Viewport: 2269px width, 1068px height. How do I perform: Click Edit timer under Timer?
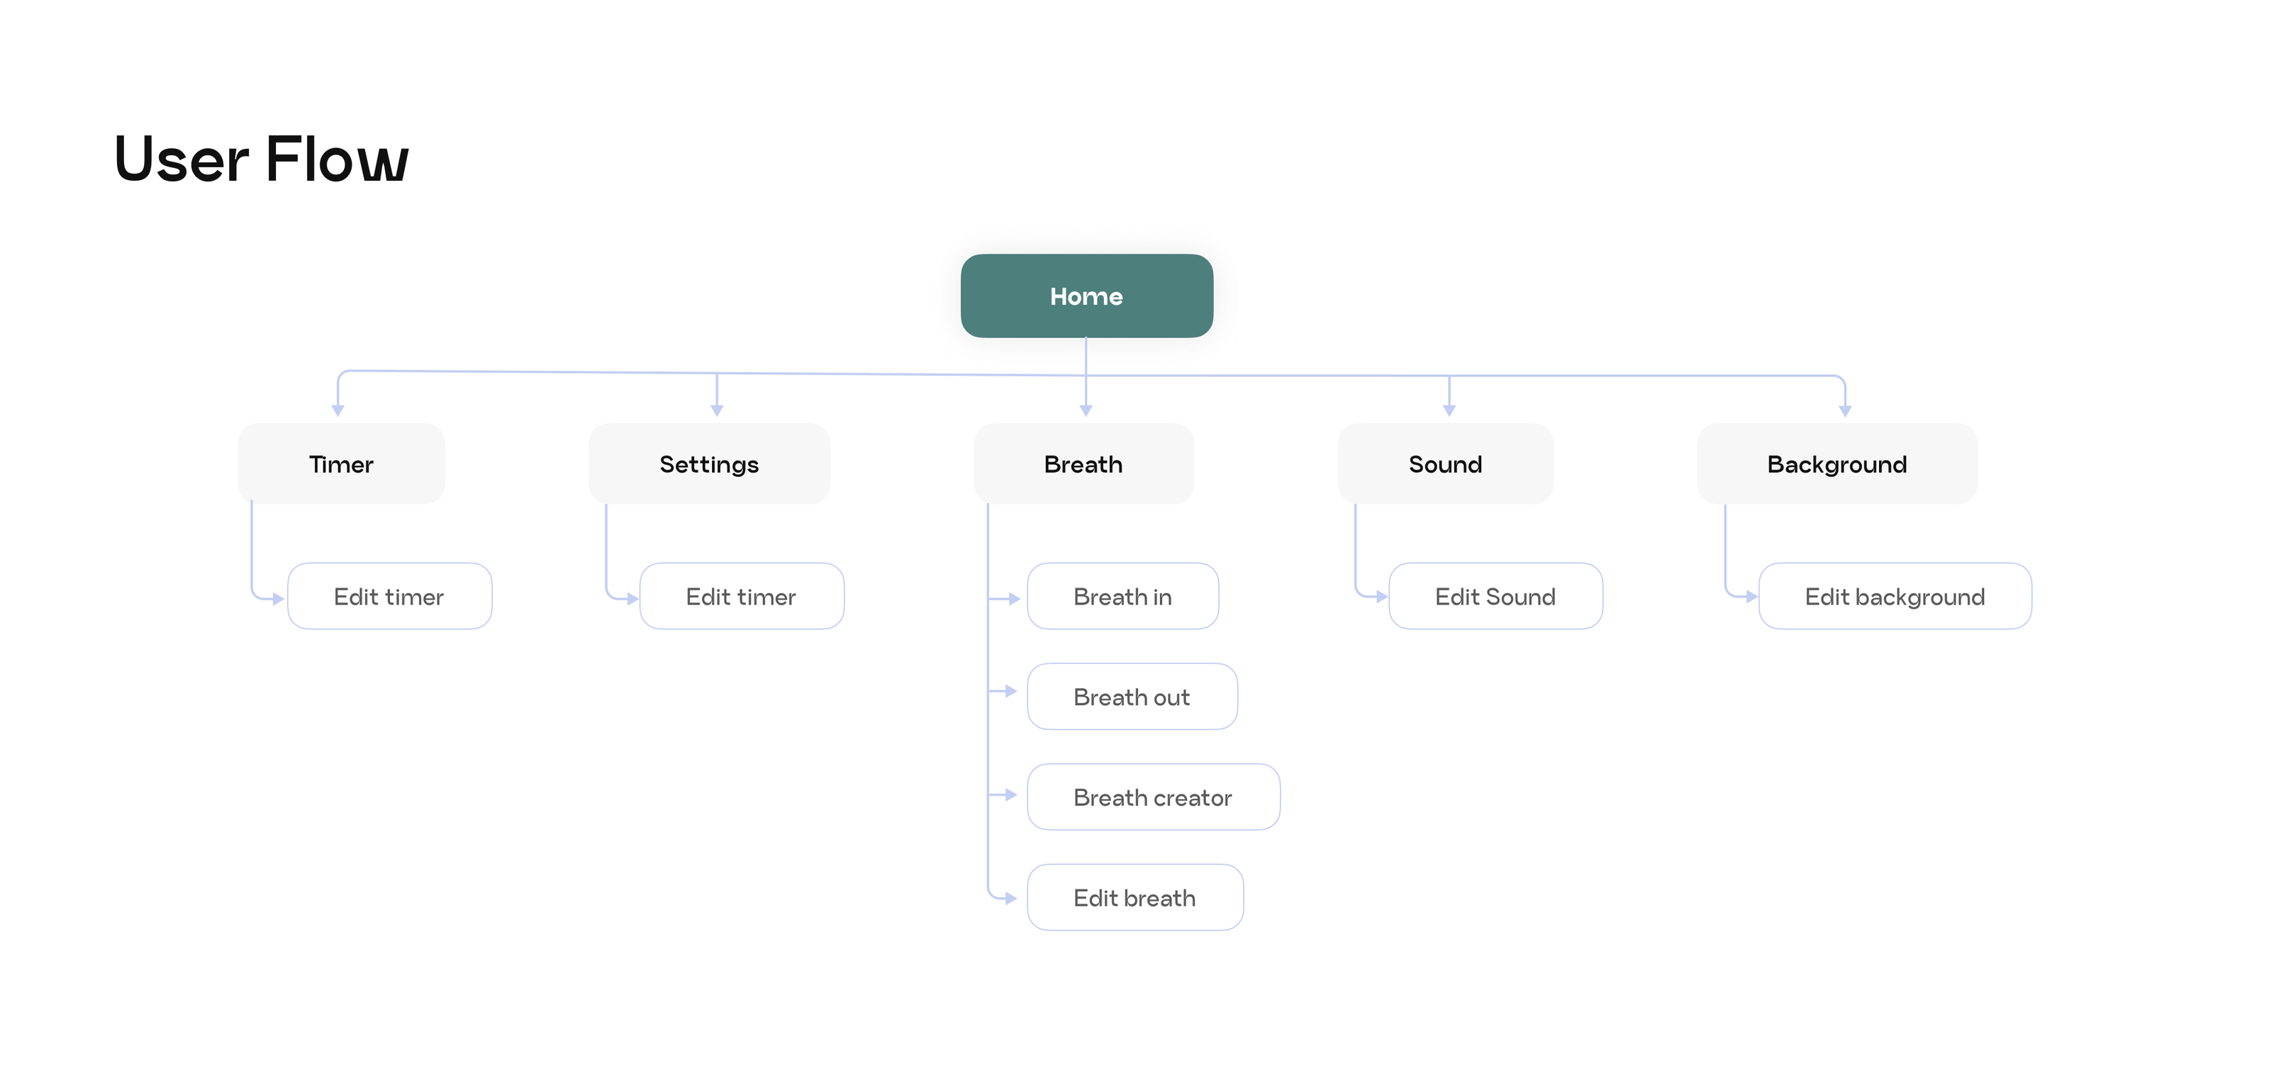click(389, 596)
